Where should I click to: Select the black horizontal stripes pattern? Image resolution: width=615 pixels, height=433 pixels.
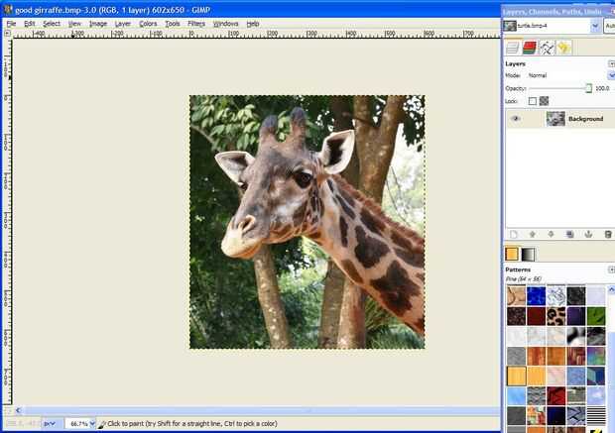pyautogui.click(x=596, y=416)
